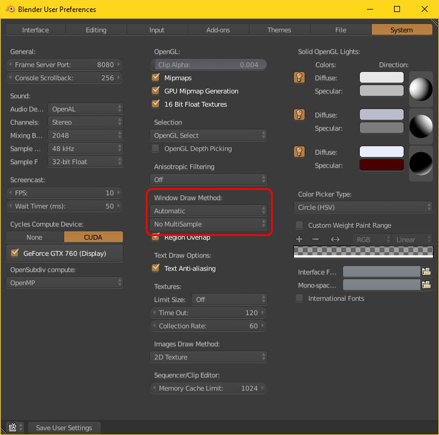Toggle 16 Bit Float Textures
This screenshot has height=435, width=439.
click(155, 104)
